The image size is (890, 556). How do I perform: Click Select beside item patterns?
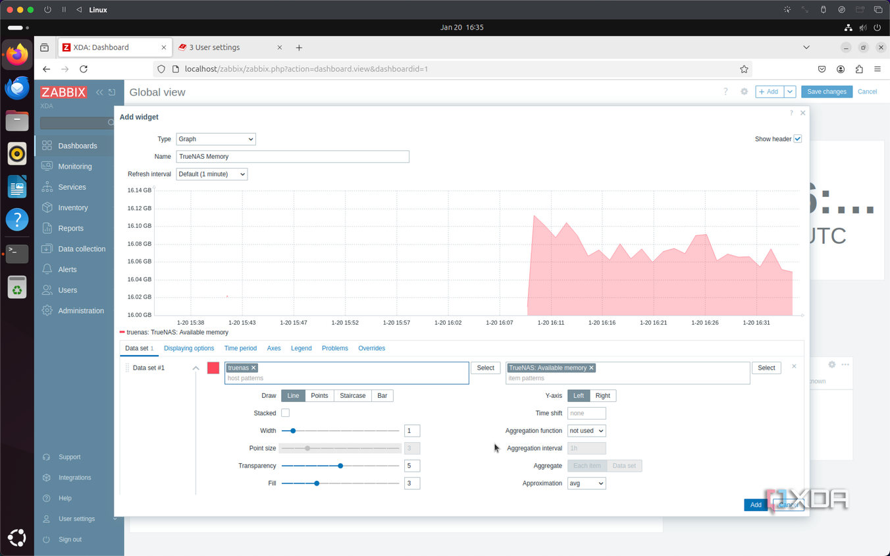click(x=766, y=368)
